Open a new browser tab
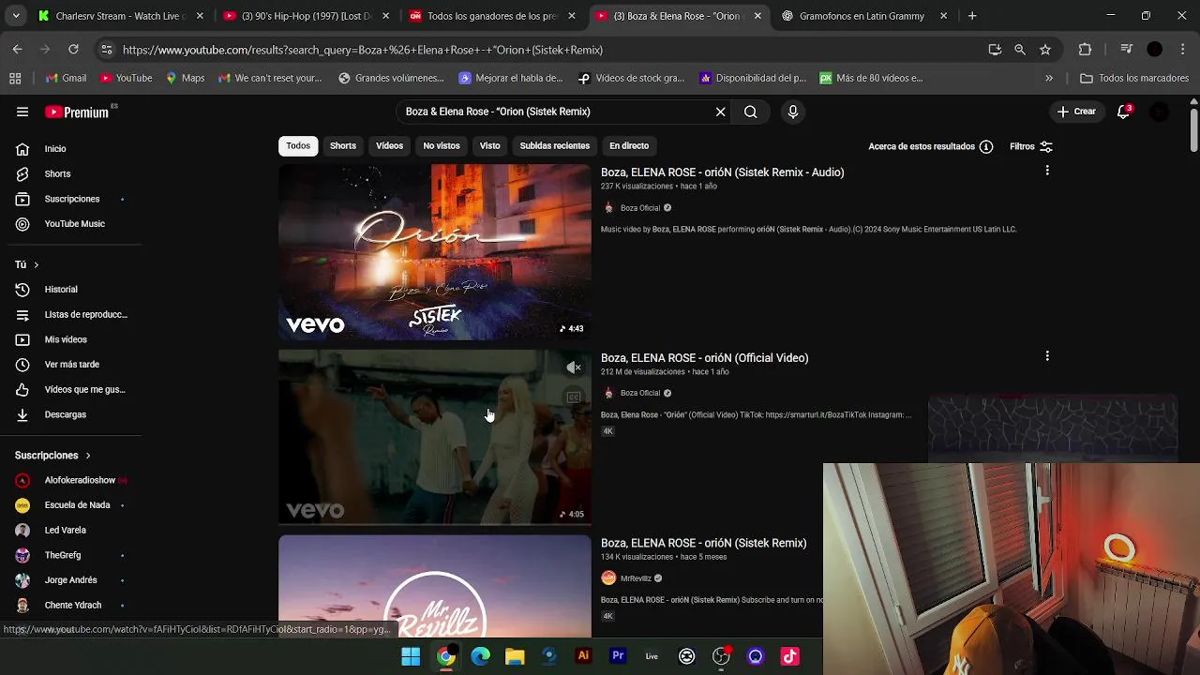The height and width of the screenshot is (675, 1200). (972, 16)
